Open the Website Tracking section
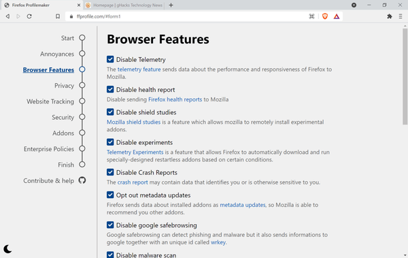 [x=50, y=101]
